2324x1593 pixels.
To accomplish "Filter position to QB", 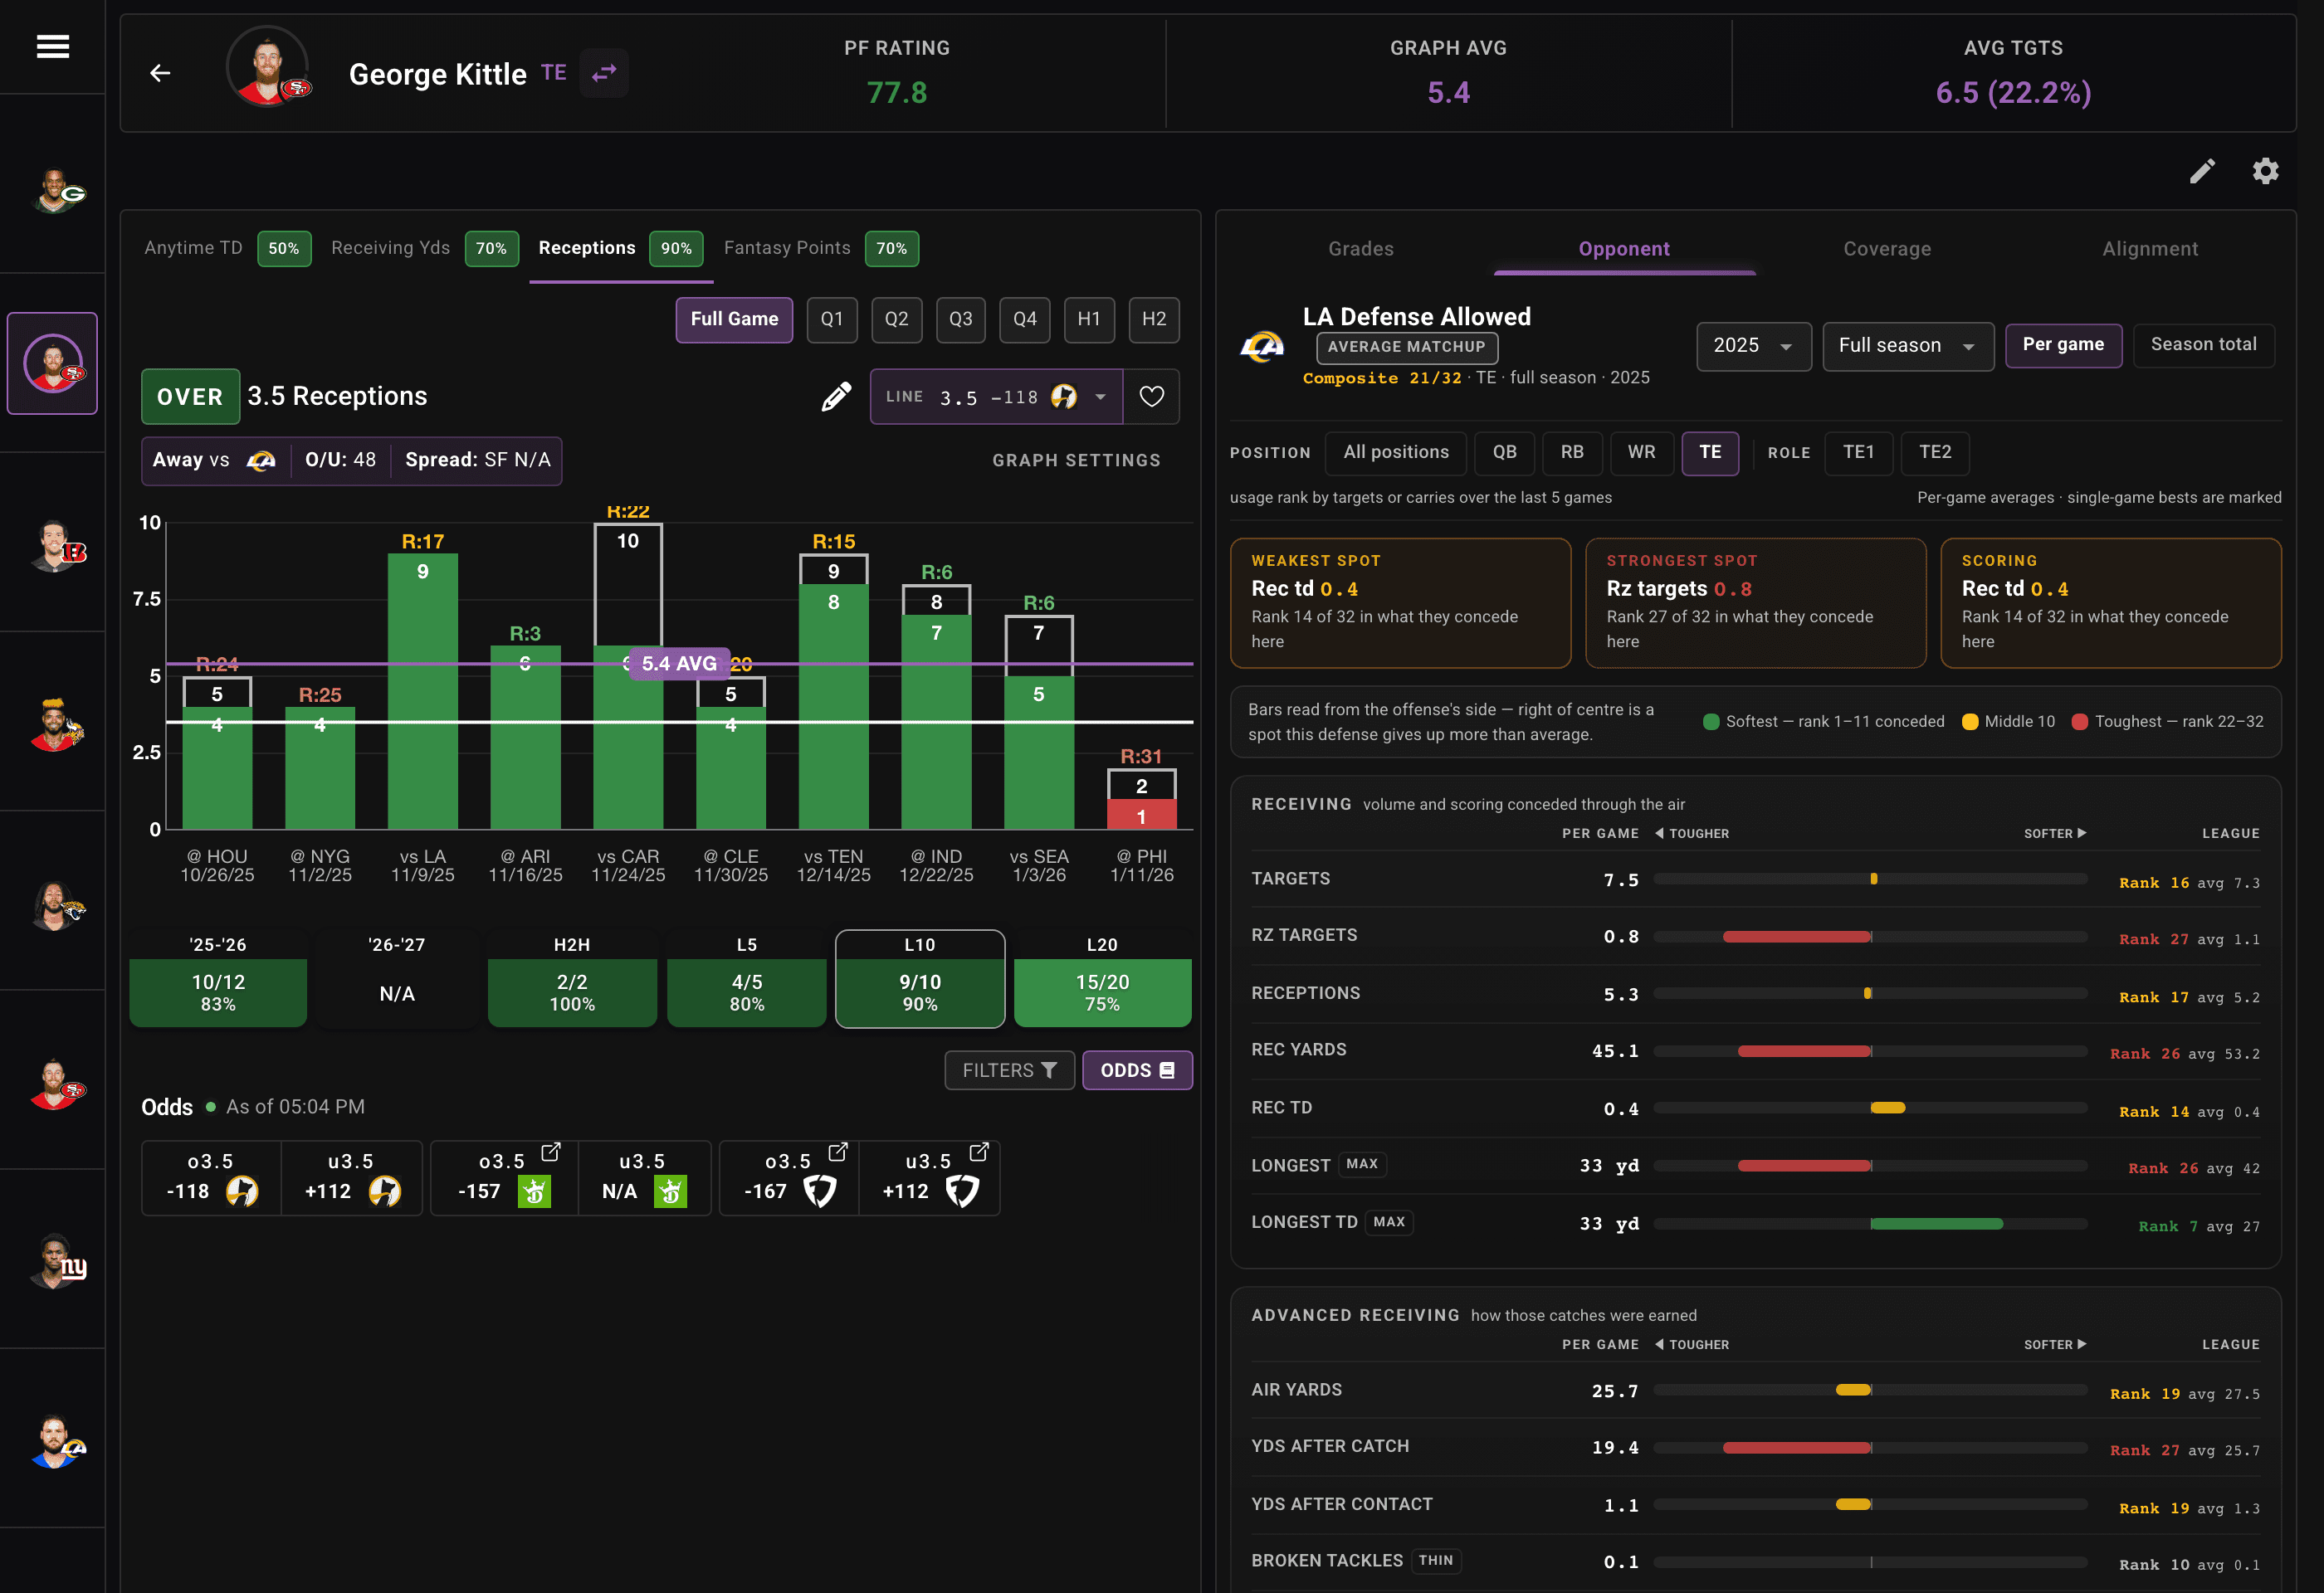I will tap(1504, 453).
